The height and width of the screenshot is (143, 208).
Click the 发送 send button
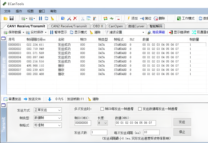coord(182,122)
